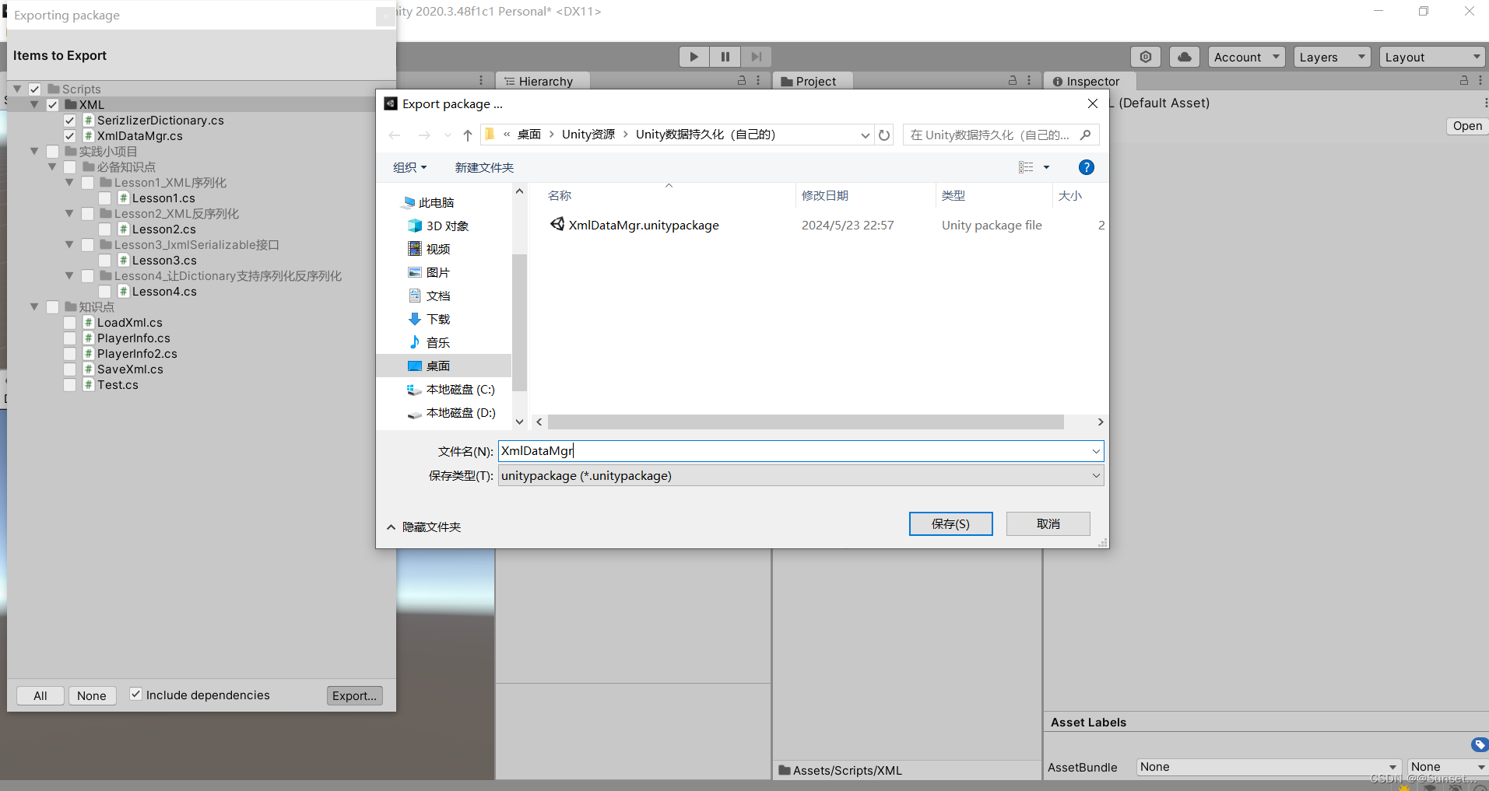Uncheck SerizlizerDictionary.cs checkbox
1489x791 pixels.
[70, 120]
